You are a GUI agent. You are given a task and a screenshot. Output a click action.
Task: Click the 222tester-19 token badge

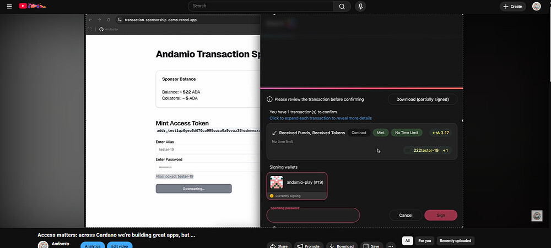pyautogui.click(x=428, y=151)
